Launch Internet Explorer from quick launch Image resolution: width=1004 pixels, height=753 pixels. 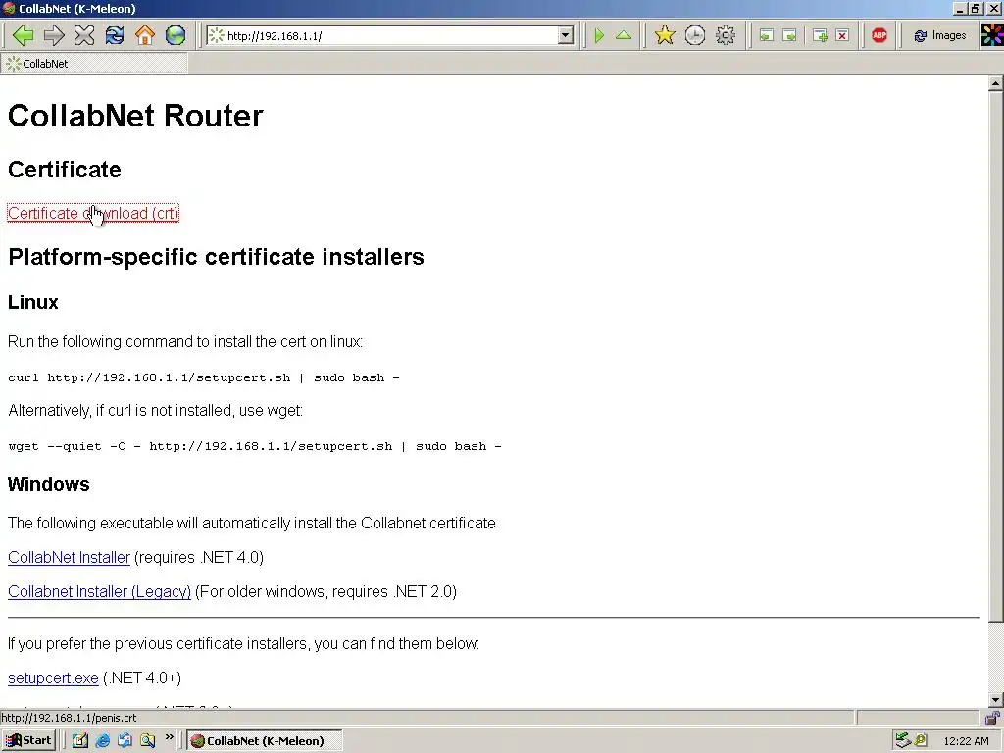(x=102, y=740)
